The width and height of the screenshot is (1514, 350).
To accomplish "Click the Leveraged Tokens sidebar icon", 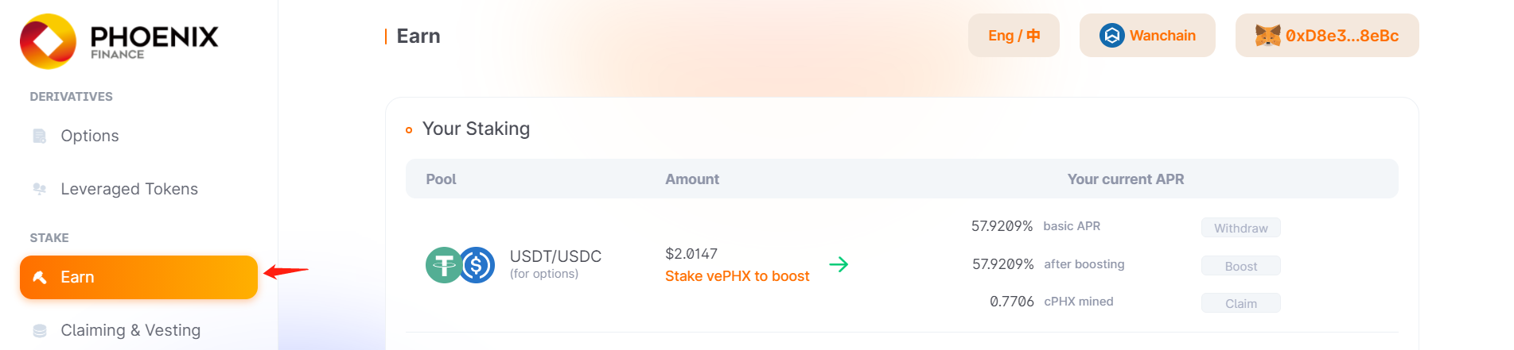I will [39, 189].
